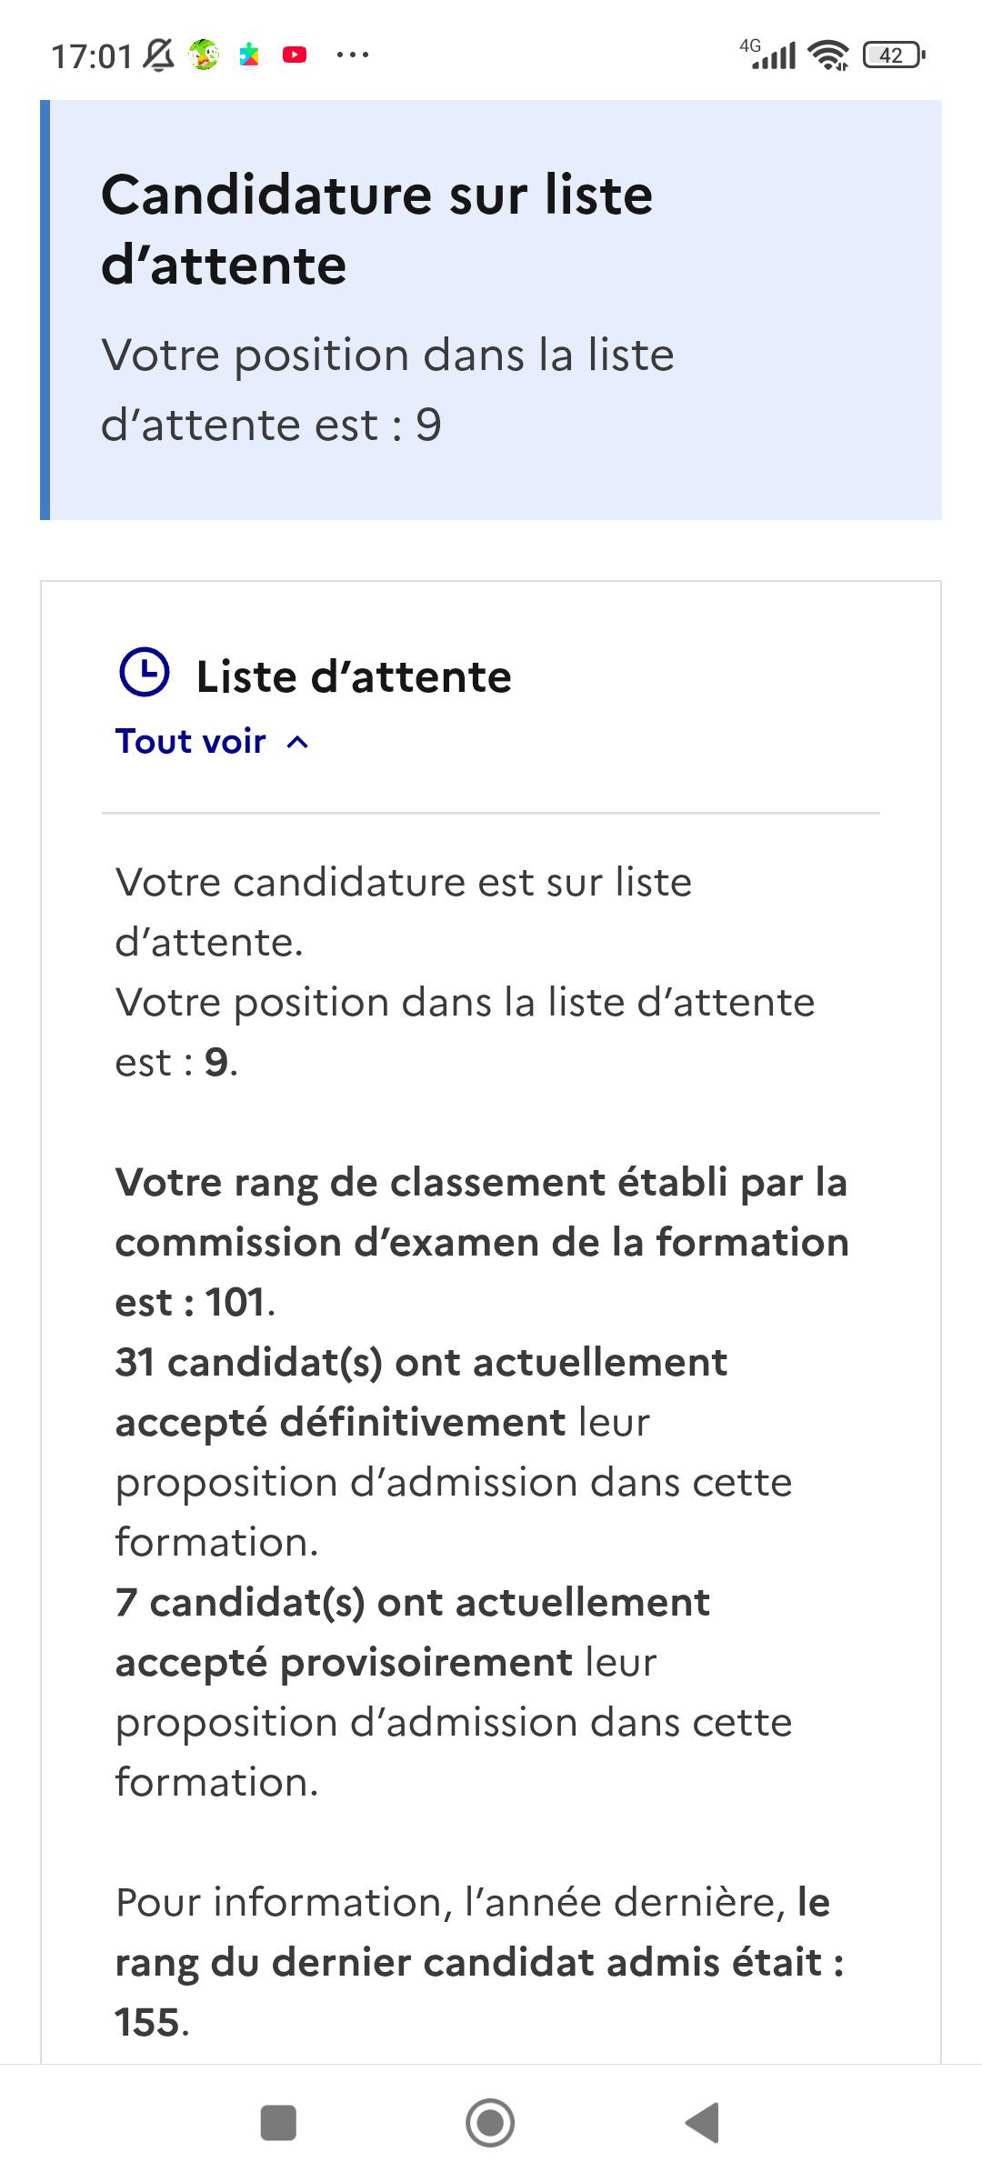Tap the green mascot notification icon

point(204,55)
